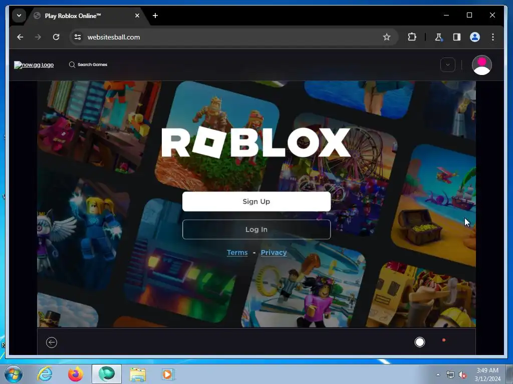
Task: Open the media player taskbar icon
Action: [x=168, y=374]
